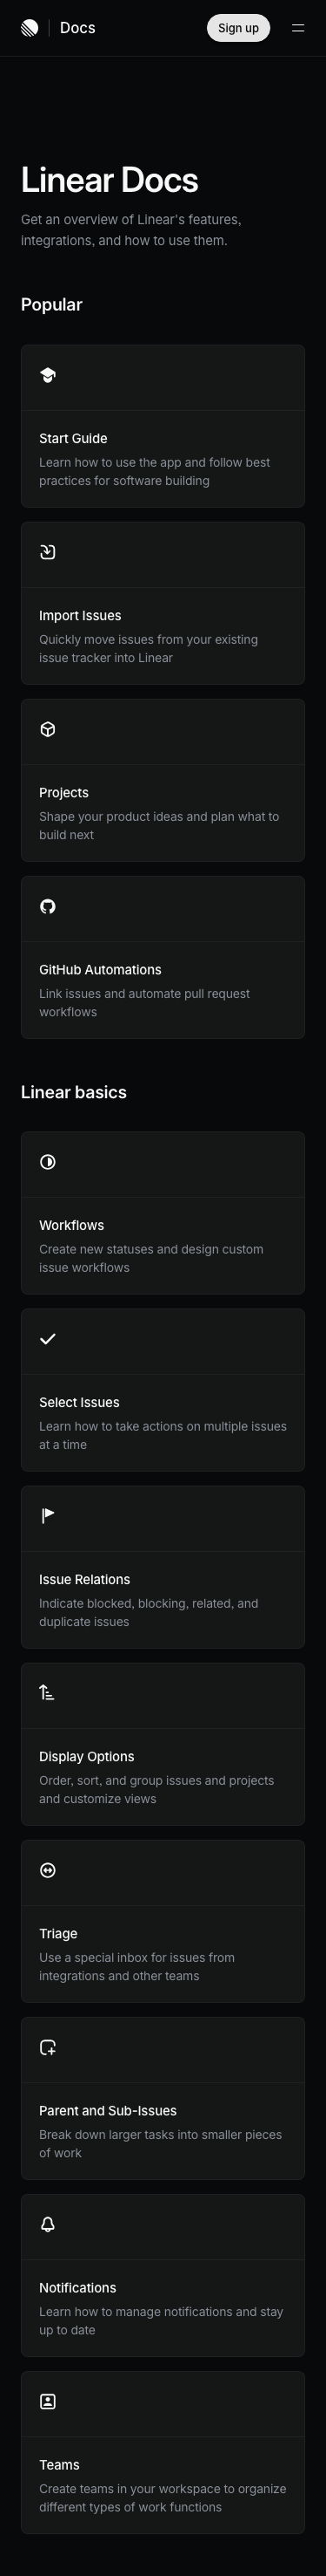Screen dimensions: 326x2576
Task: Click the Parent and Sub-Issues plus icon
Action: point(48,2047)
